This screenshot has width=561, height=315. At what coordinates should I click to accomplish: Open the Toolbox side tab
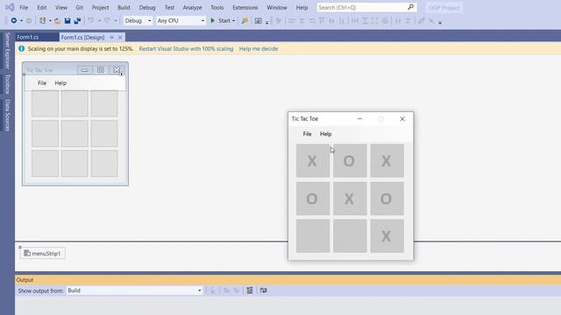pyautogui.click(x=8, y=84)
